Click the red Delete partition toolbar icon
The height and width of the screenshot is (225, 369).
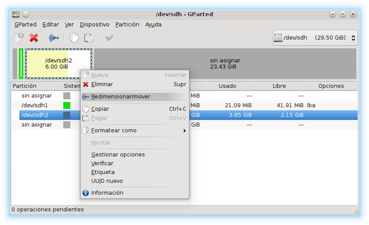[x=34, y=38]
